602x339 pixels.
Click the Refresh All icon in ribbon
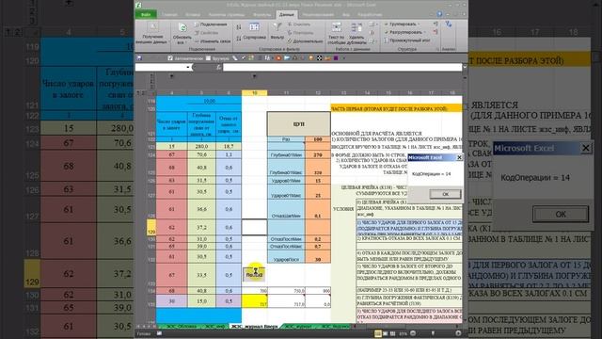182,28
